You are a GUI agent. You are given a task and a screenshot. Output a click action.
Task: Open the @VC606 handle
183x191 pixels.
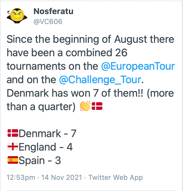(48, 22)
